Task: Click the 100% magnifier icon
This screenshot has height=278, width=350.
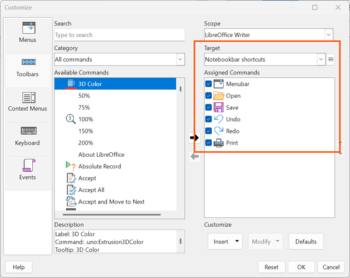Action: pyautogui.click(x=71, y=119)
